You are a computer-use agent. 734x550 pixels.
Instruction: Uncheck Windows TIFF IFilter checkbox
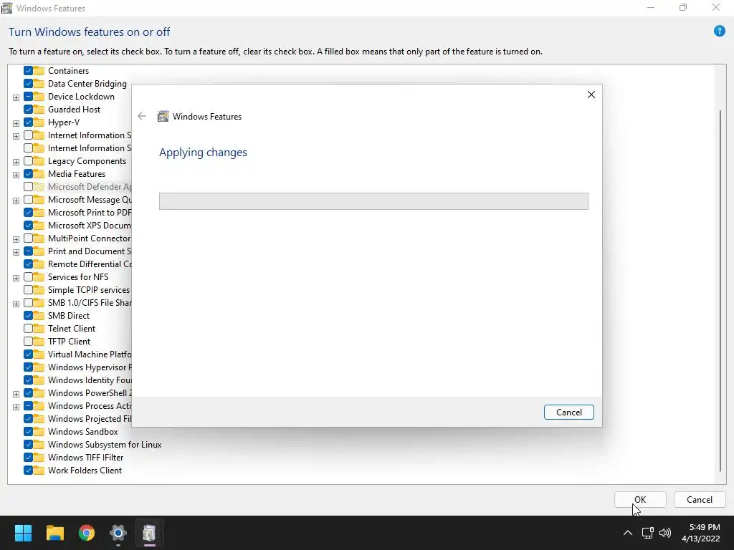click(x=28, y=458)
